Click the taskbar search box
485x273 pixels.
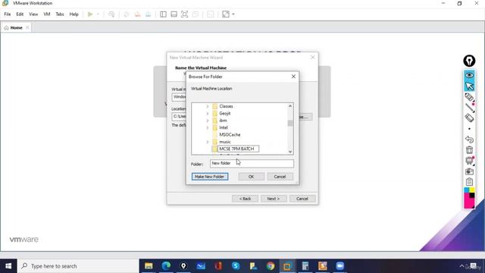(x=79, y=266)
